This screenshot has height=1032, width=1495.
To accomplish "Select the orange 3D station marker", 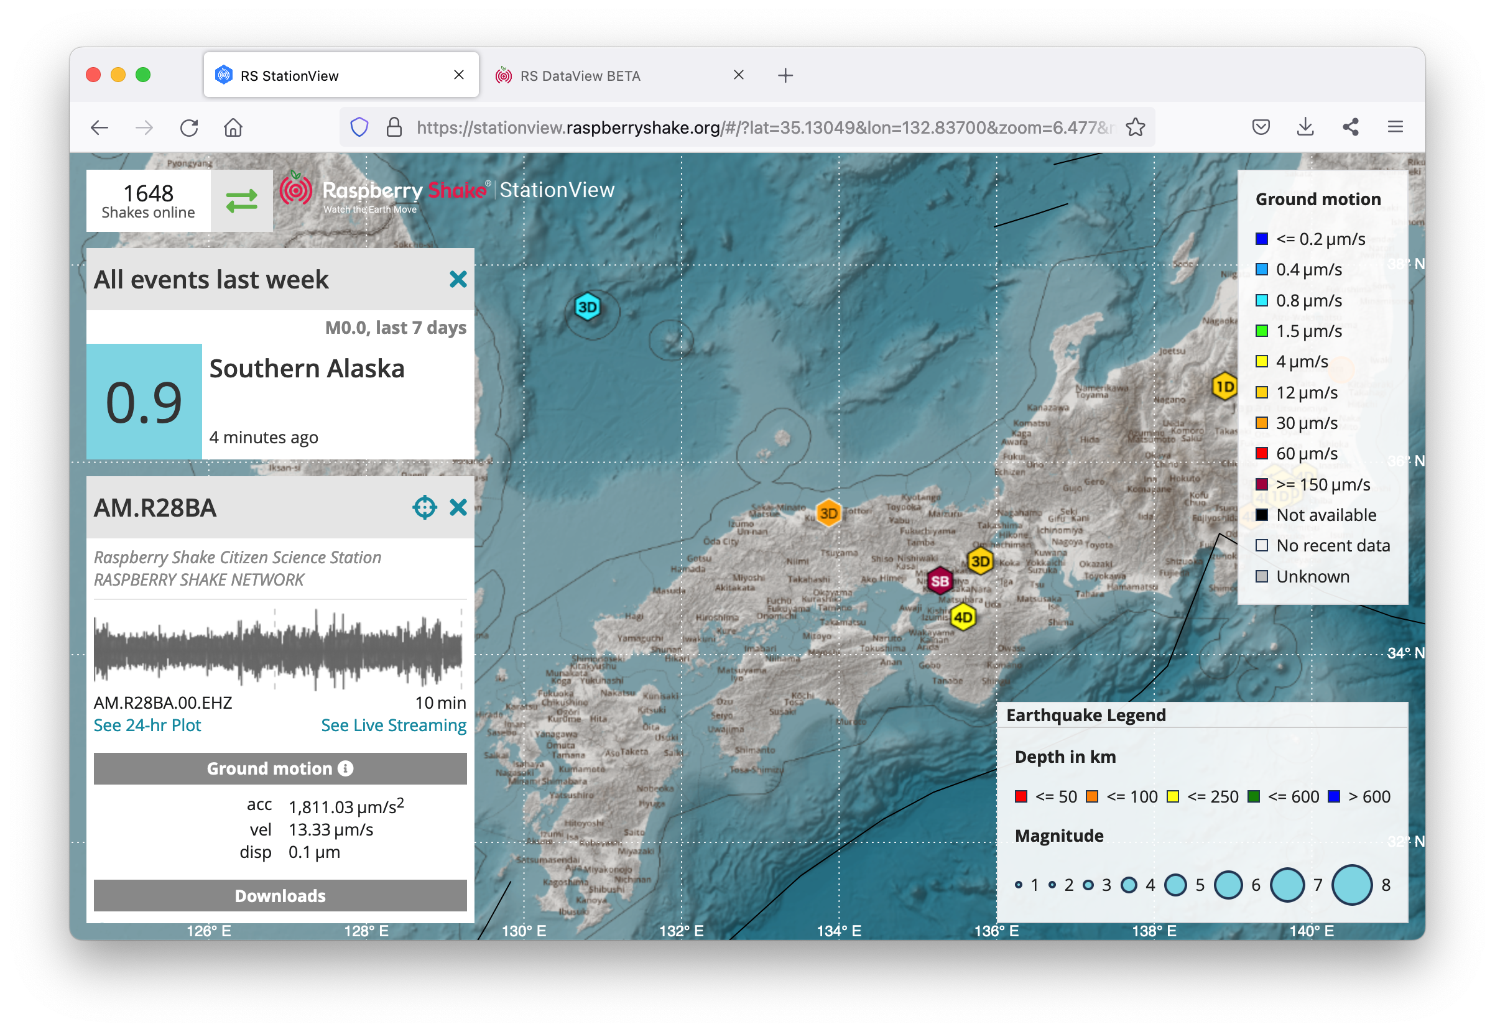I will 828,514.
